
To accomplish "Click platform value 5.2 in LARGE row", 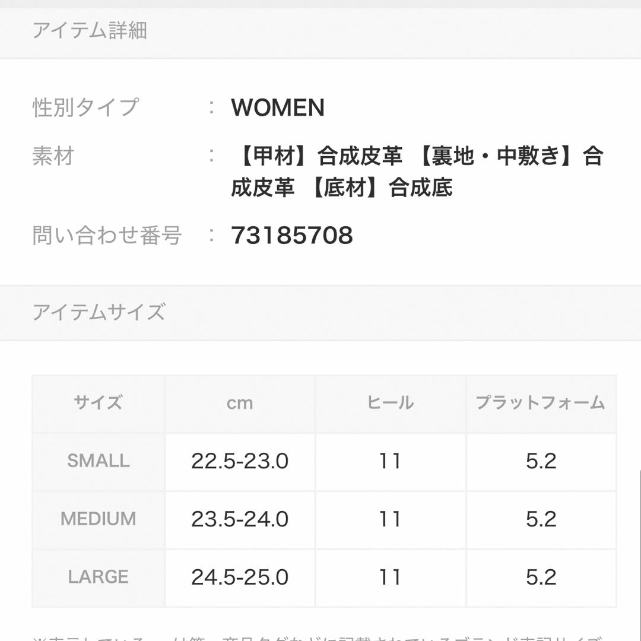I will click(x=541, y=577).
